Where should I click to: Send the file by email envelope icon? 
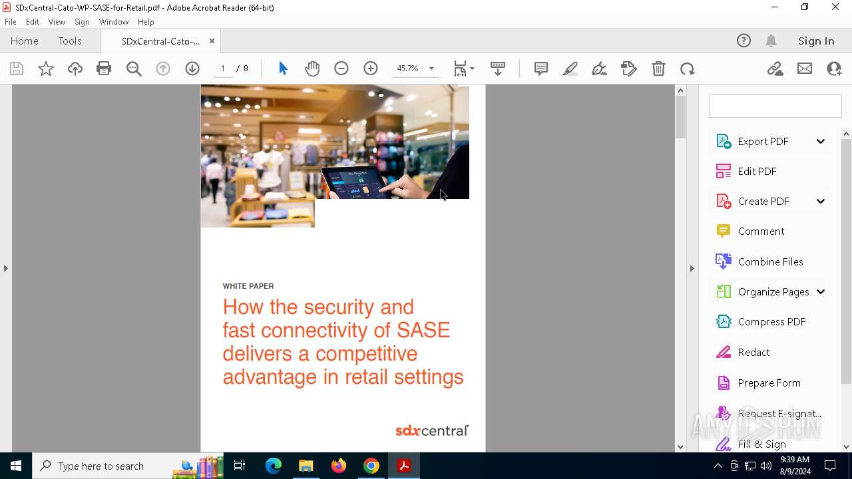point(805,69)
